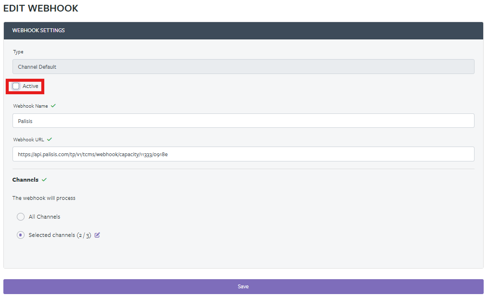Click the Webhook Name label
This screenshot has height=296, width=488.
[x=30, y=106]
